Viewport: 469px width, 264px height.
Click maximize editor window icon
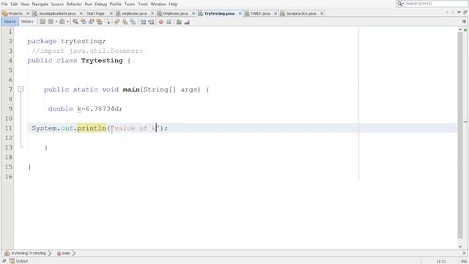465,12
